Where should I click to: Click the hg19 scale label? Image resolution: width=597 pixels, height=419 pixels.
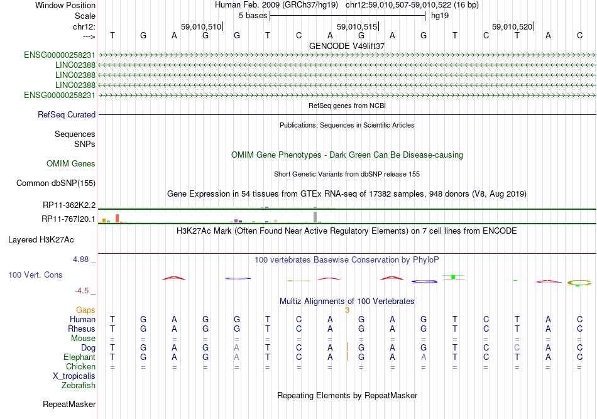(x=440, y=16)
